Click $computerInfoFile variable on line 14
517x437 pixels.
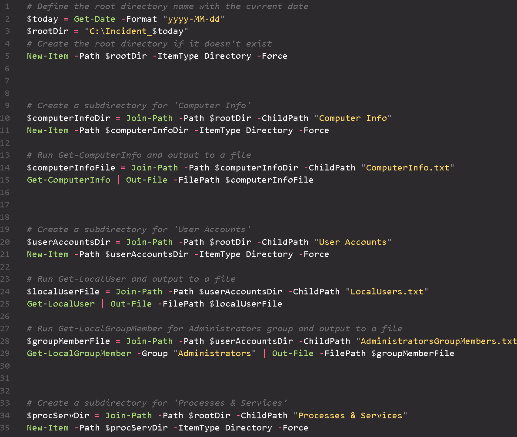71,168
